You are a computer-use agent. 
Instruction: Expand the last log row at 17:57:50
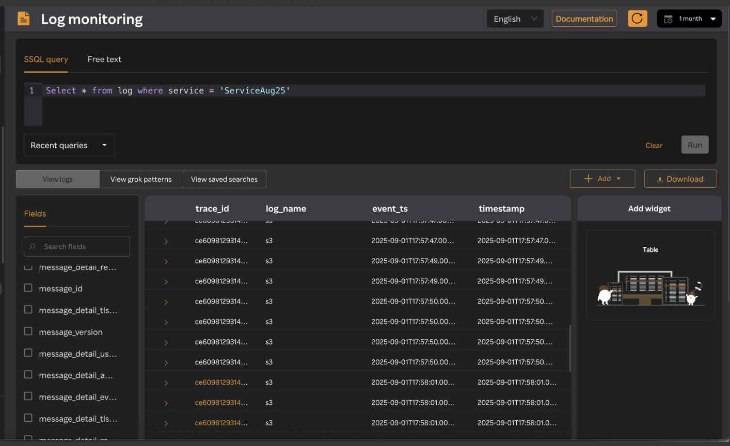pos(166,363)
